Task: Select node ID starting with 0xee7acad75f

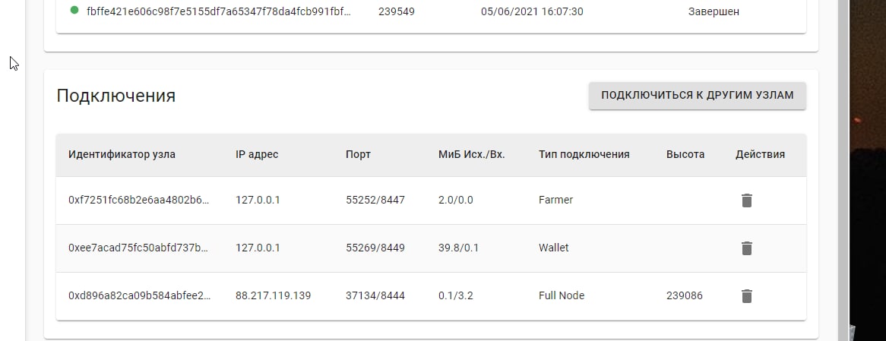Action: (x=138, y=248)
